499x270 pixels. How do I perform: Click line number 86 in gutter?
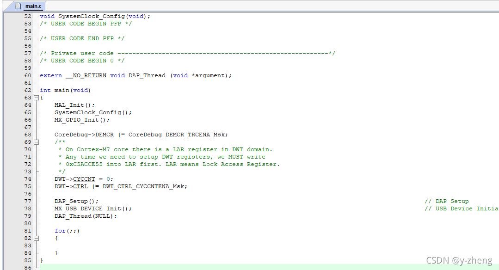[28, 267]
